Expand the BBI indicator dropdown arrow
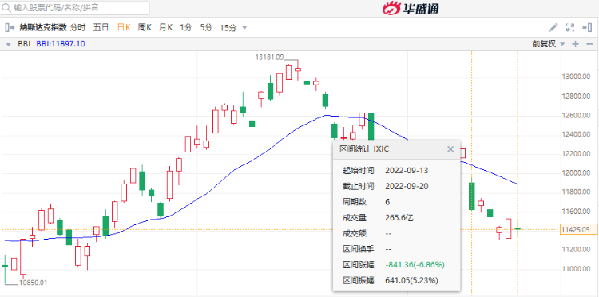599x297 pixels. click(x=8, y=44)
